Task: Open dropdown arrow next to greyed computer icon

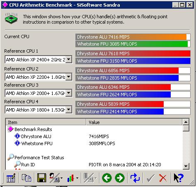Action: [x=95, y=178]
